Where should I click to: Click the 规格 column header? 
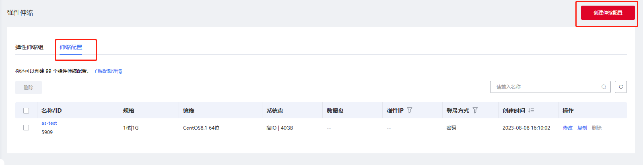pos(129,111)
